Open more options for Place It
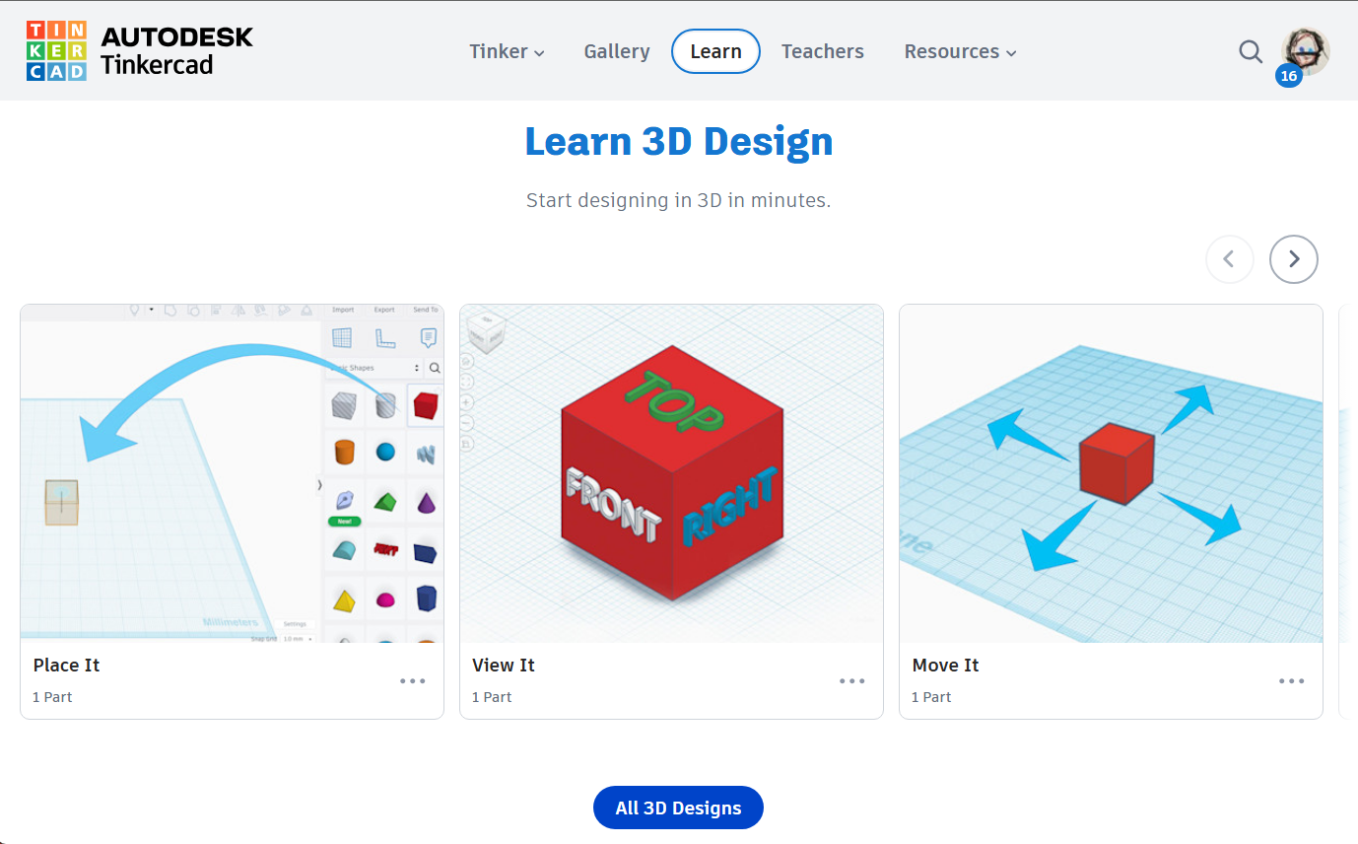 pos(413,681)
